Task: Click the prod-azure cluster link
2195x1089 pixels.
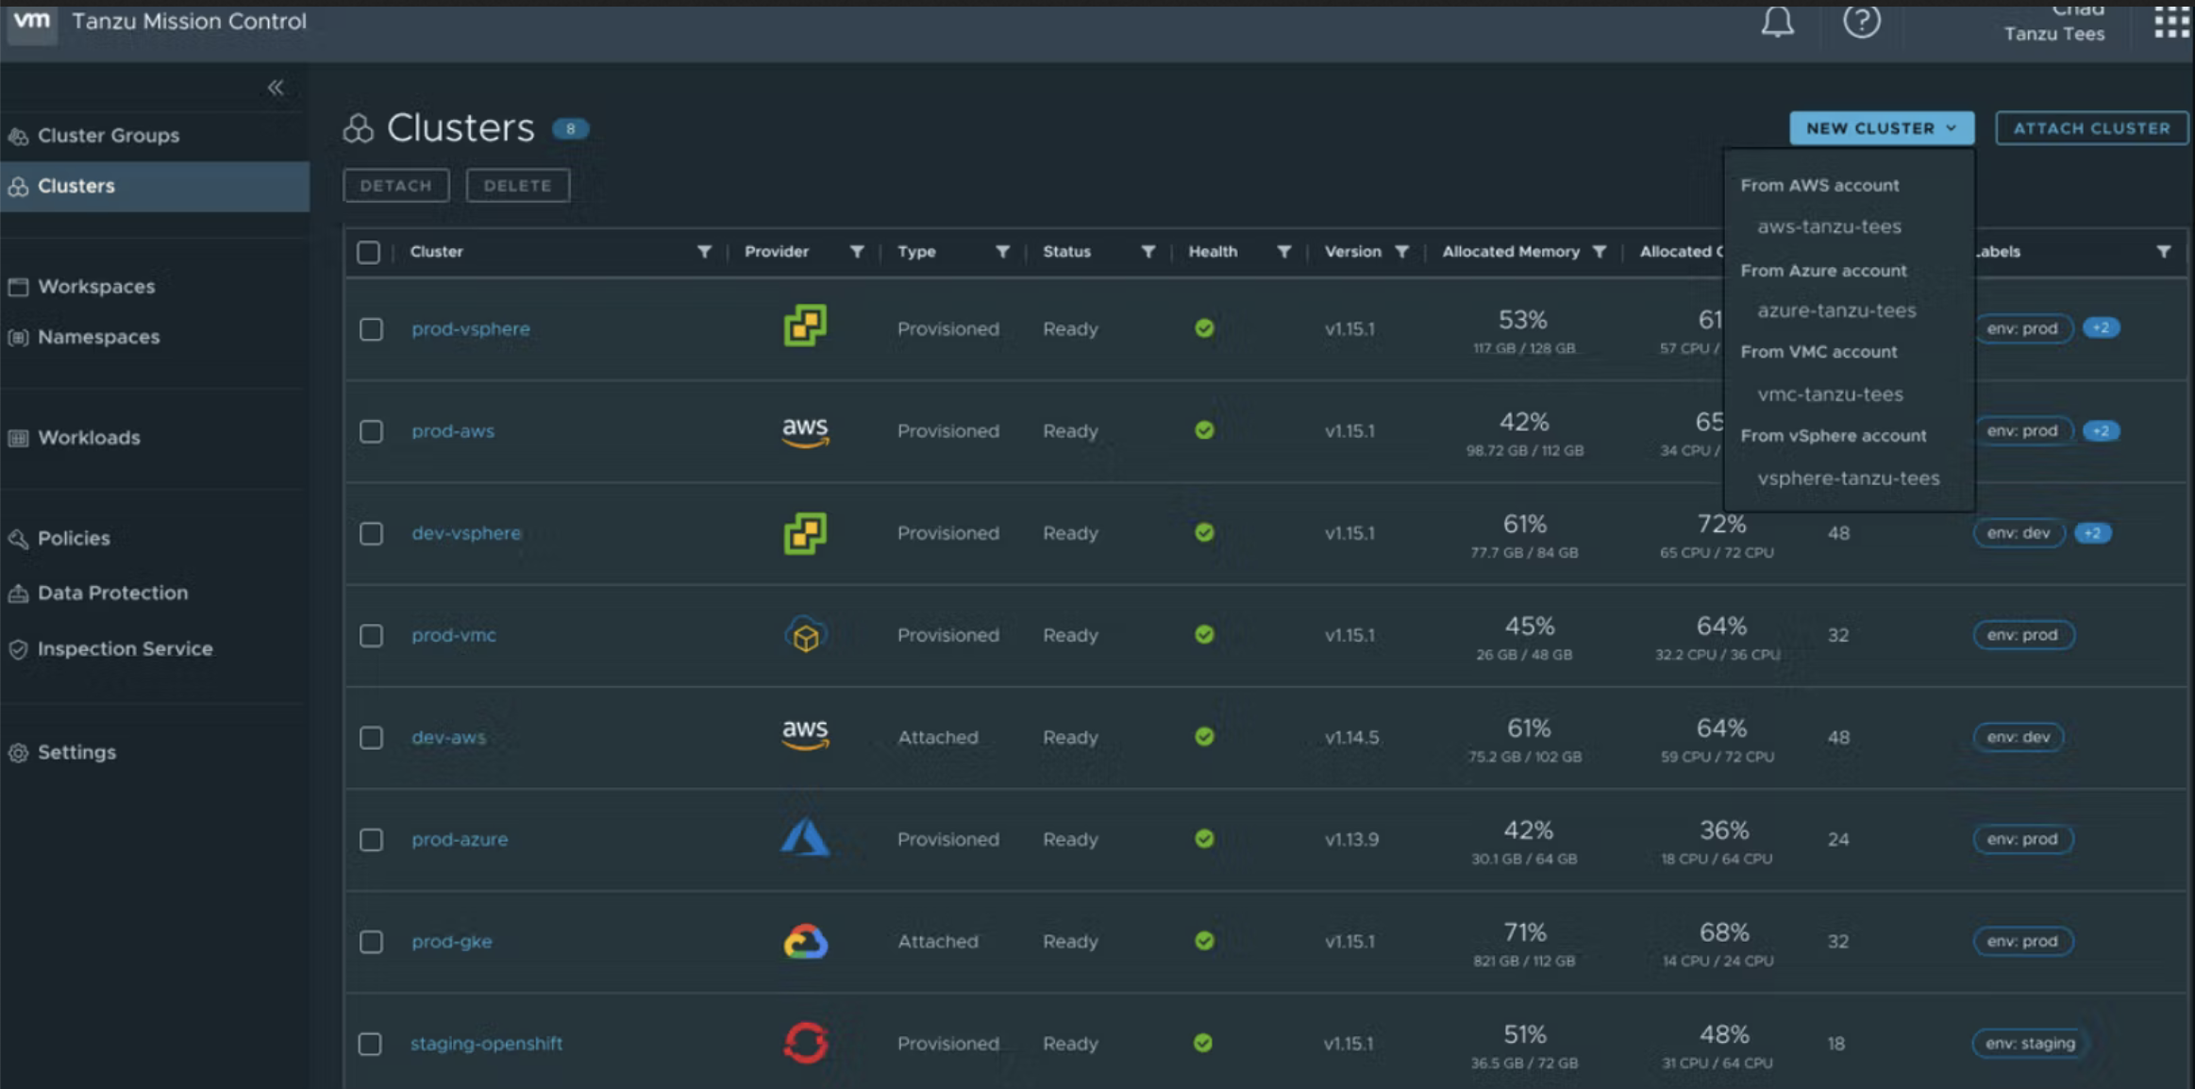Action: [460, 838]
